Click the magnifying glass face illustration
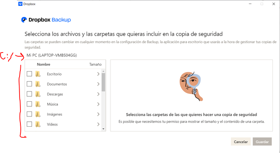The width and height of the screenshot is (280, 153). (x=191, y=86)
